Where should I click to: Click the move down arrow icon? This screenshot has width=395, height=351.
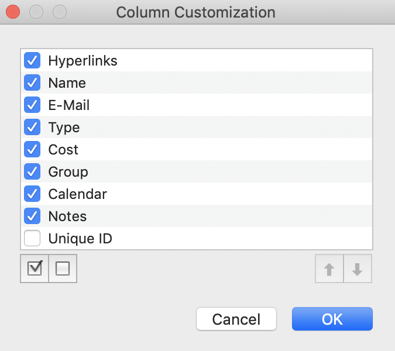click(x=358, y=269)
